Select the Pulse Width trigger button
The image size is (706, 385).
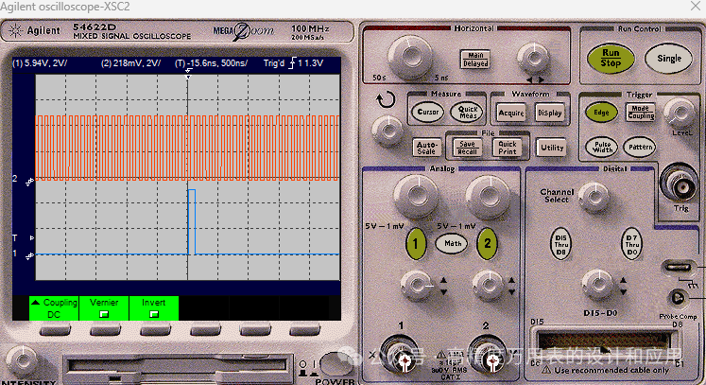click(x=602, y=147)
